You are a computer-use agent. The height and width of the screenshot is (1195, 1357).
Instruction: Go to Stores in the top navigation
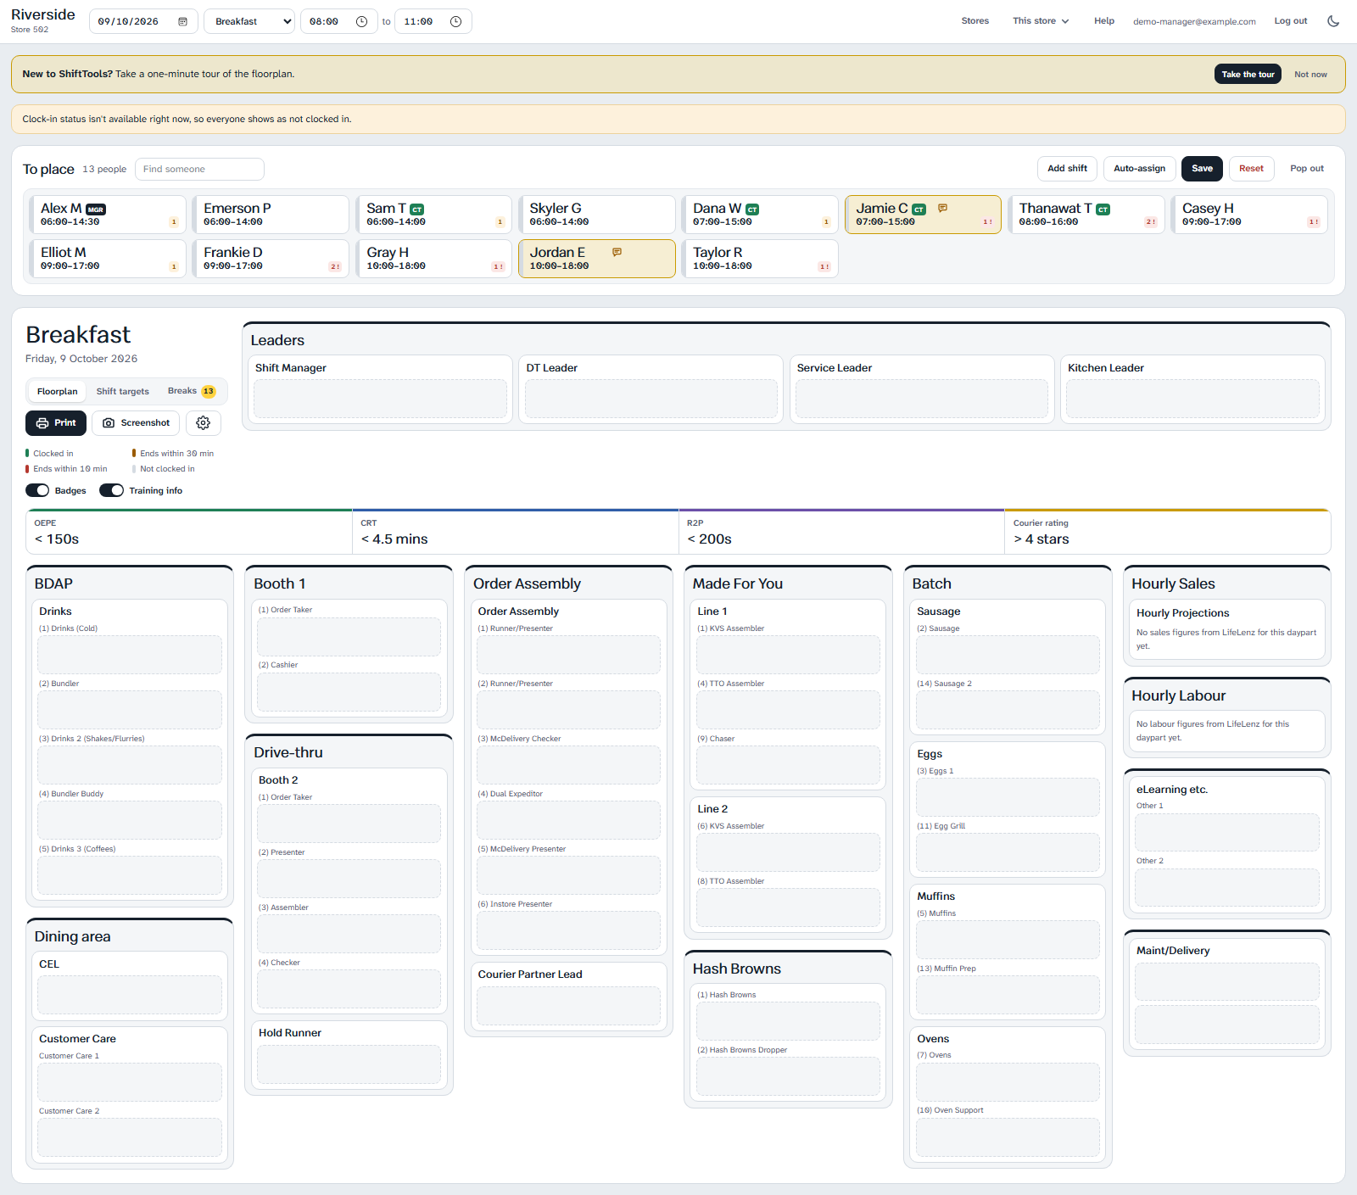(x=975, y=21)
